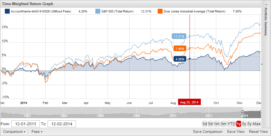Select the 5y time range
Screen dimensions: 271x136
(x=249, y=124)
